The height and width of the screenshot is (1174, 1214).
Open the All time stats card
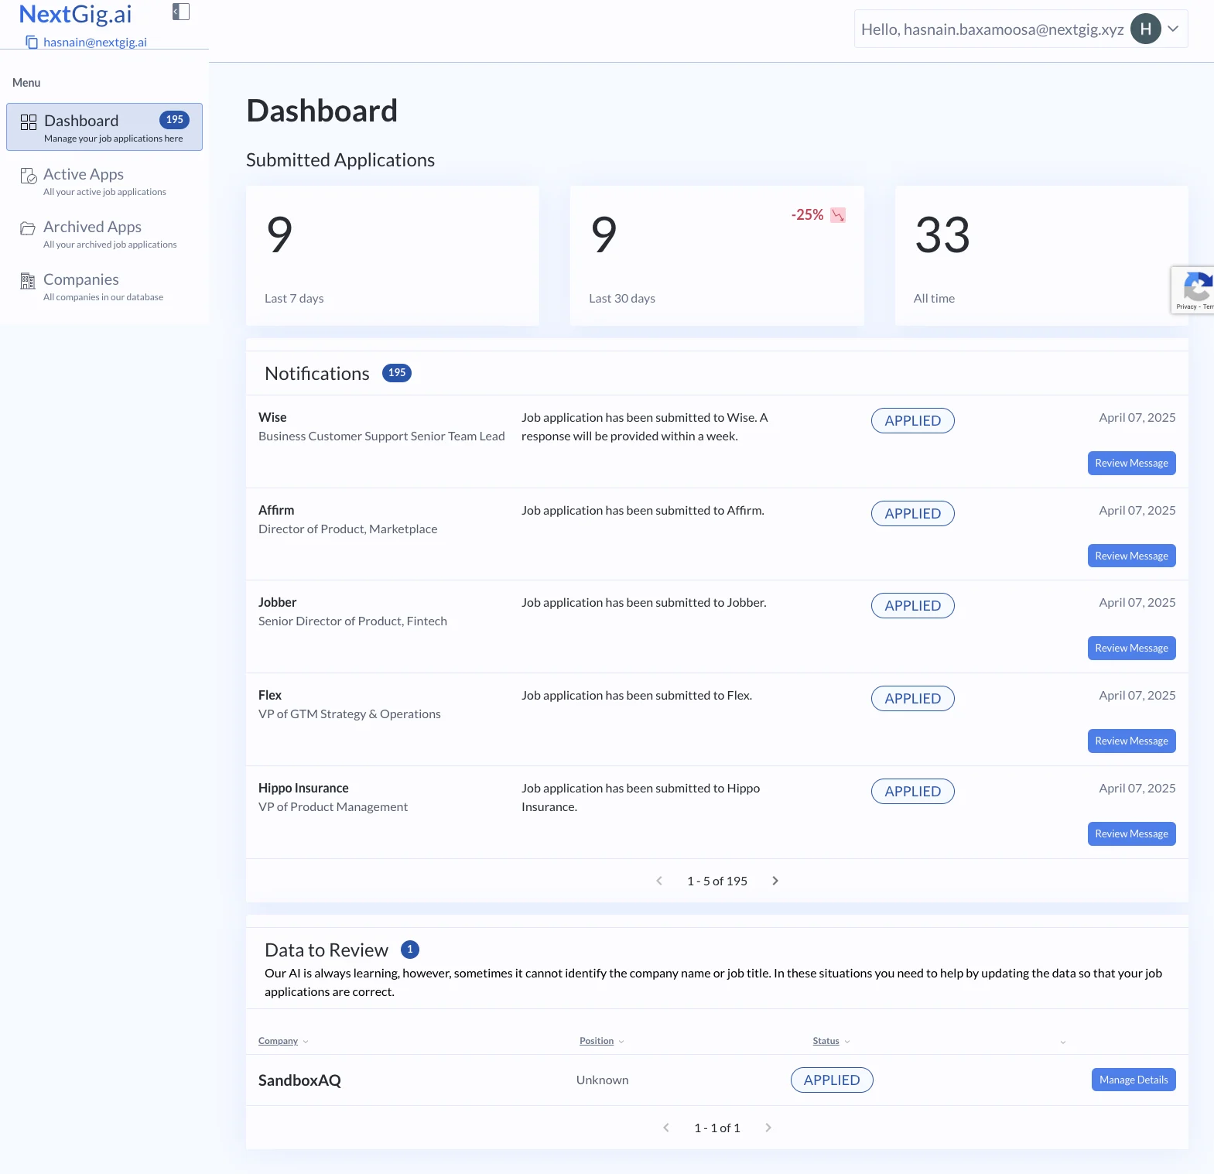point(1041,255)
